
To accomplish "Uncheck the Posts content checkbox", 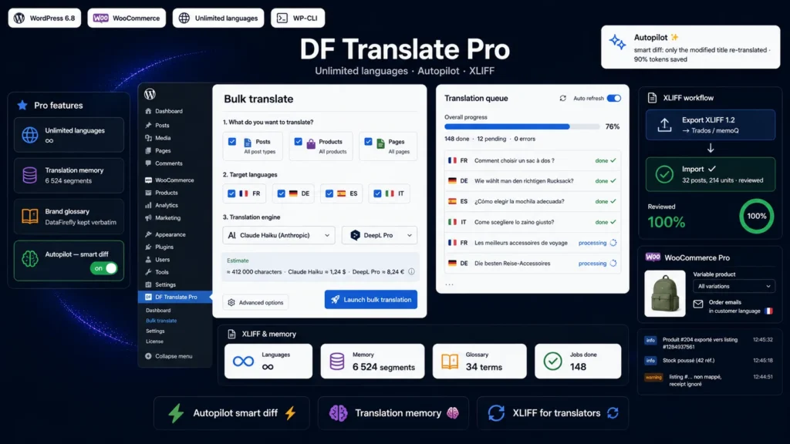I will click(232, 142).
